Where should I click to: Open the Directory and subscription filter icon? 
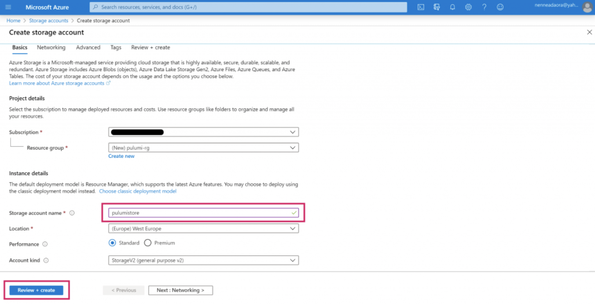coord(437,7)
